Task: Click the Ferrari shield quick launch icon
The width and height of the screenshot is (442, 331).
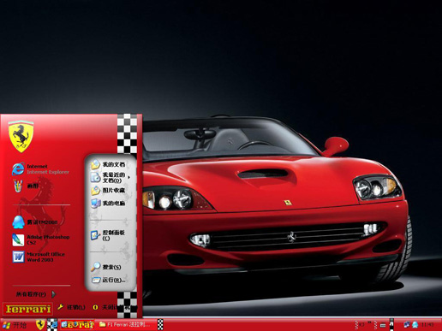Action: click(40, 324)
